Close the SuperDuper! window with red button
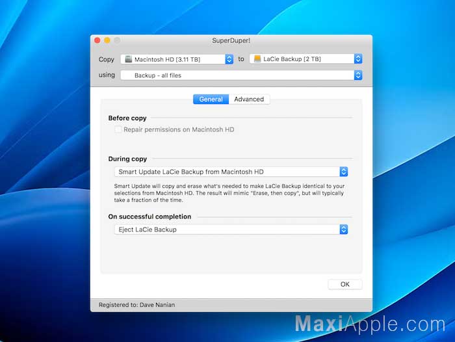 pos(97,40)
